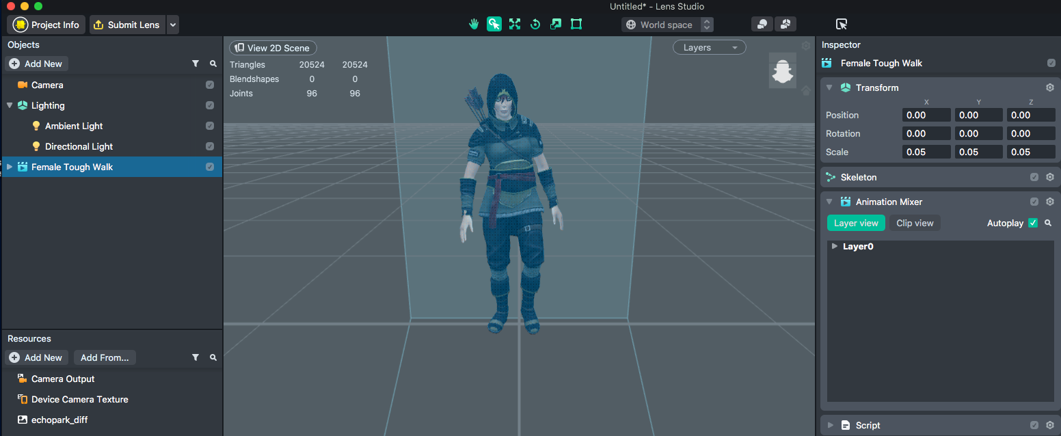Toggle the Skeleton component checkbox
Screen dimensions: 1061x436
(1034, 177)
